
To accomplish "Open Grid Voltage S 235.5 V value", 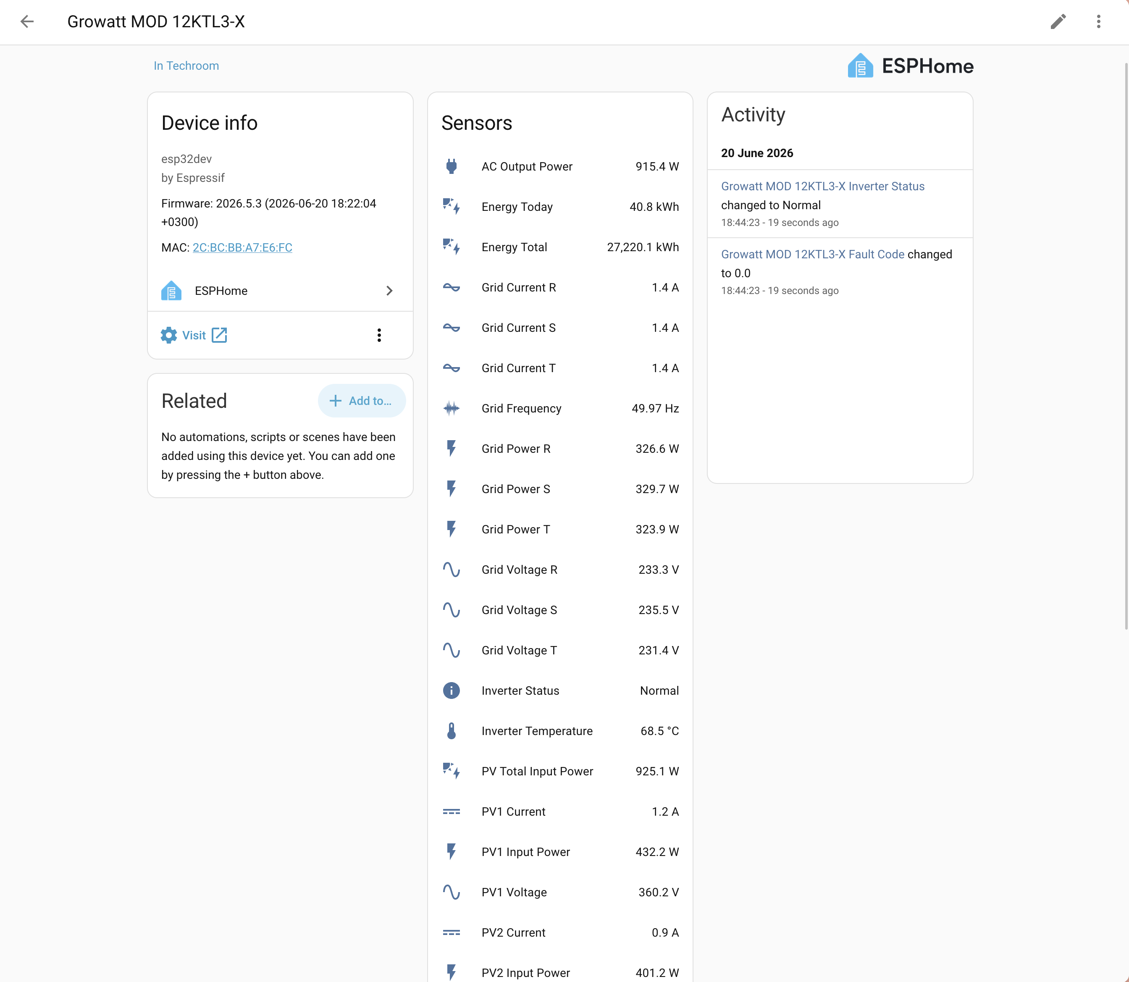I will [x=658, y=610].
